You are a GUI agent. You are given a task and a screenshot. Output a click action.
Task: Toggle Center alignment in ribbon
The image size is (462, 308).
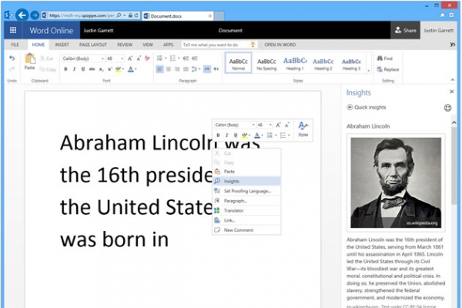(x=168, y=69)
